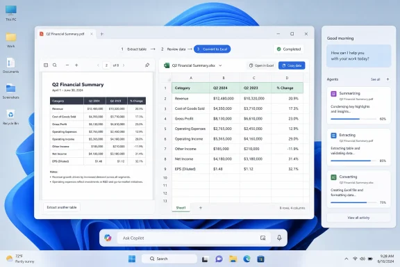Select the % Change header cell

click(x=287, y=88)
